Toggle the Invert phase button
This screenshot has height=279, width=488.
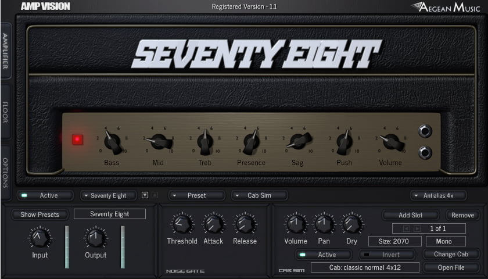387,255
